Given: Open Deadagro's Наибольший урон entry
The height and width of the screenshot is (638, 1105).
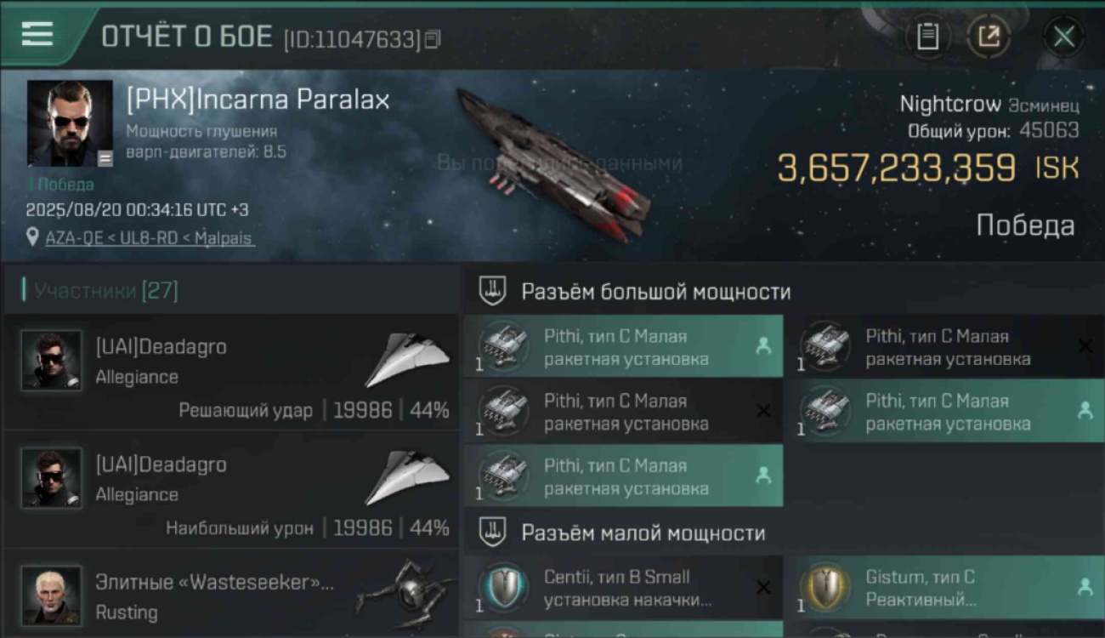Looking at the screenshot, I should pyautogui.click(x=231, y=489).
